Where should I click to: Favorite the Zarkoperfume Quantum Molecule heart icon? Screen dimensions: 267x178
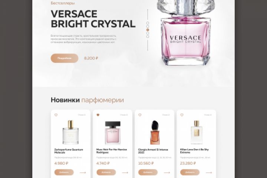tap(56, 115)
